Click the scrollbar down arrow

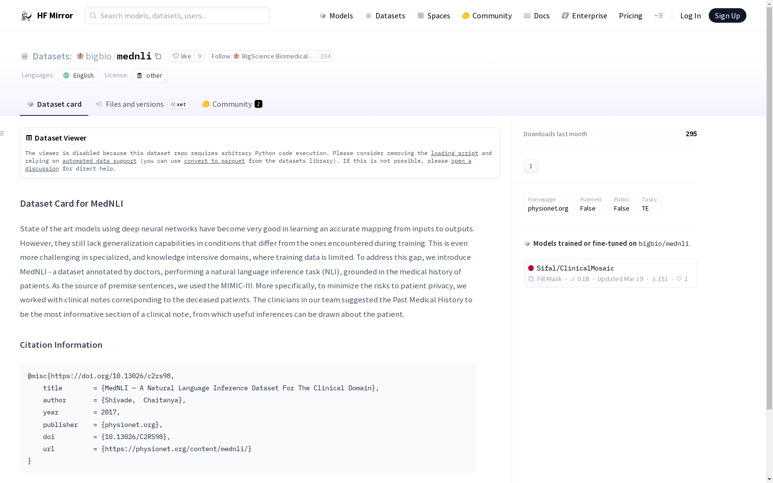[769, 479]
